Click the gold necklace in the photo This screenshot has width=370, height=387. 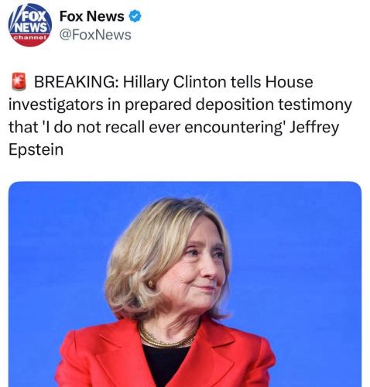[165, 337]
